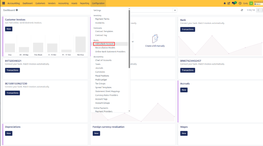Click the Dashboard gear settings icon

(x=17, y=10)
